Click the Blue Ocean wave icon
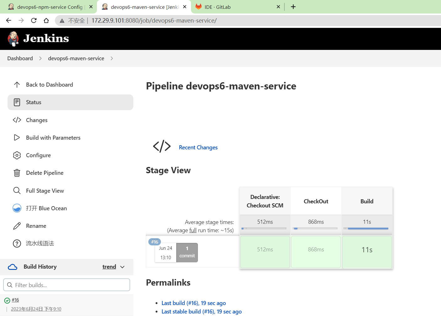This screenshot has width=441, height=316. pos(17,208)
